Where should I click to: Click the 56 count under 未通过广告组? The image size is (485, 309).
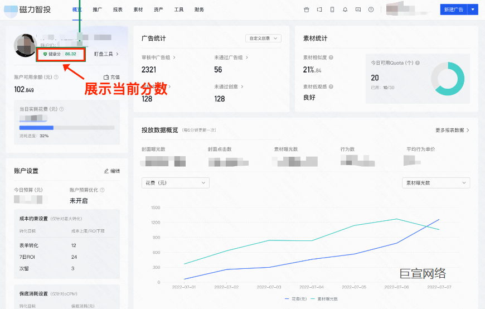pyautogui.click(x=218, y=70)
